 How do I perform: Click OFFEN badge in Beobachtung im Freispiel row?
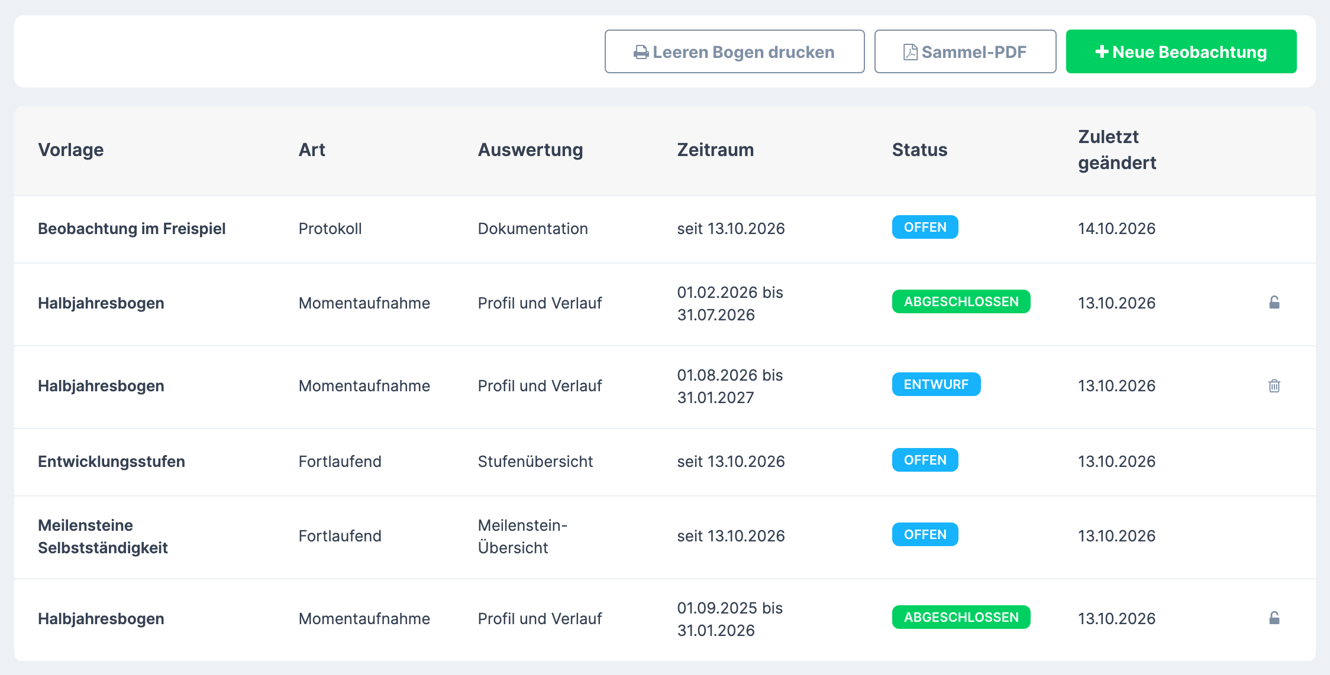[x=925, y=227]
